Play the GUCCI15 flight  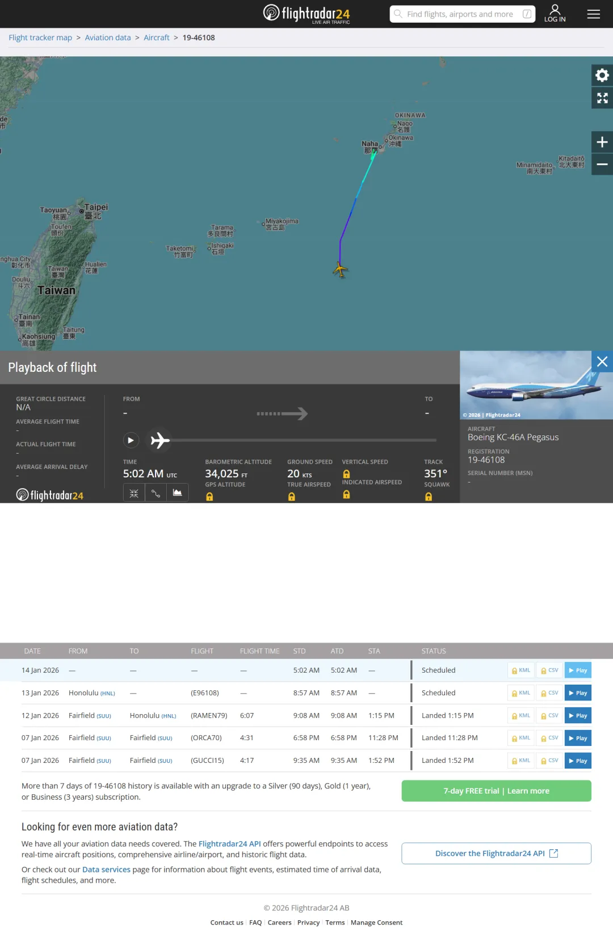pos(578,761)
